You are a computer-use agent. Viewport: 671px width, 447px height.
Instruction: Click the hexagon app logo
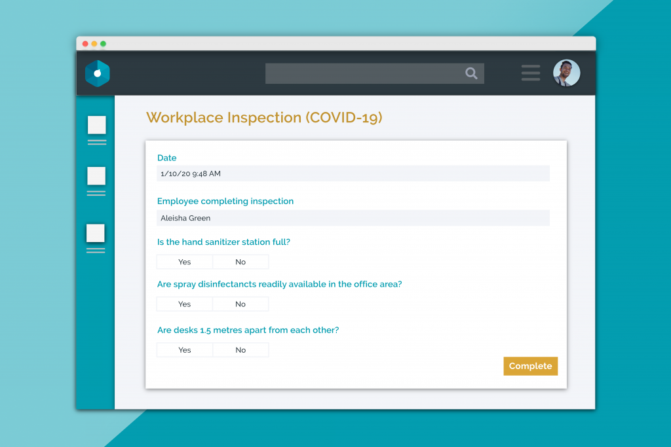[97, 73]
